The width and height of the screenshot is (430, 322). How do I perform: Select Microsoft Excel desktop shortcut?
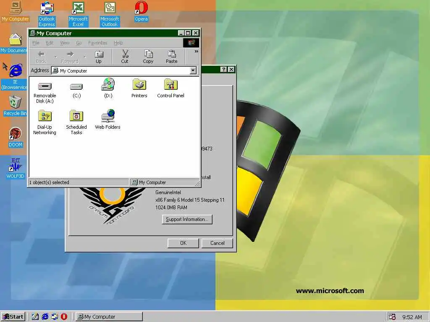78,14
